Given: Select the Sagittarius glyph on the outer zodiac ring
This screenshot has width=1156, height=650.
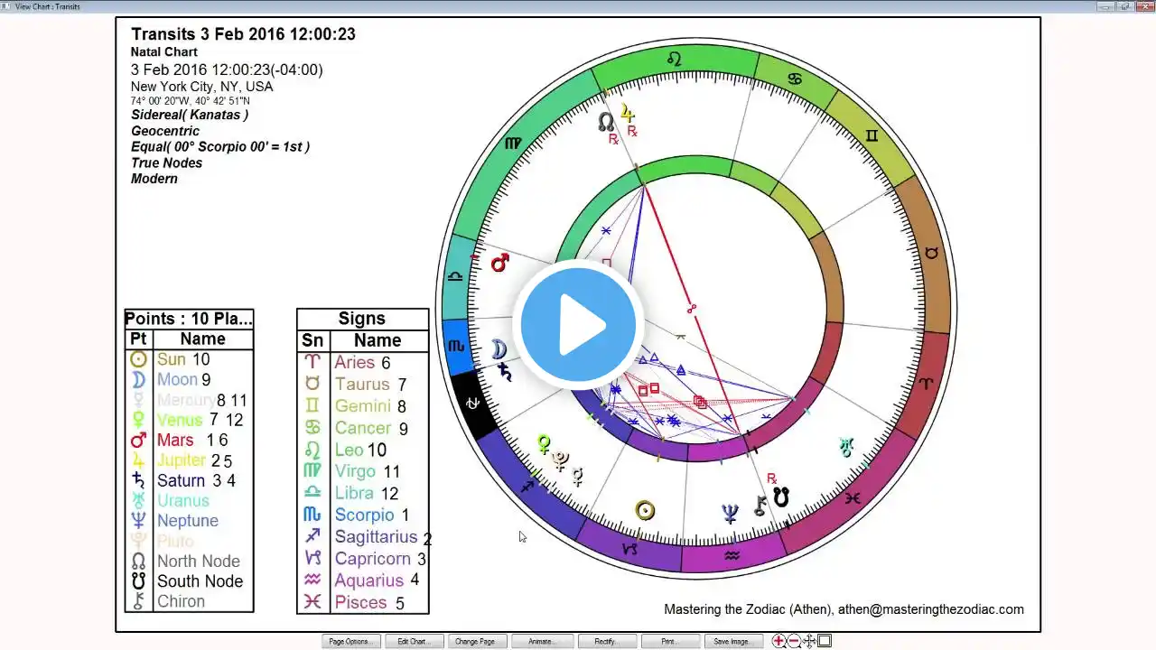Looking at the screenshot, I should click(x=527, y=487).
